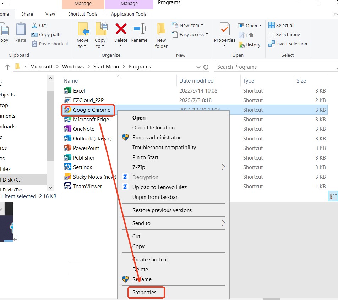This screenshot has height=300, width=338.
Task: Click the chevron after Windows in breadcrumb
Action: (x=89, y=67)
